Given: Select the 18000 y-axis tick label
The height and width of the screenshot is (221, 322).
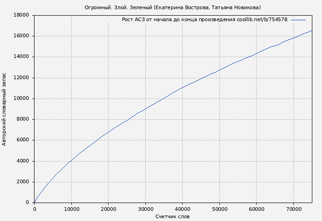Looking at the screenshot, I should 21,15.
